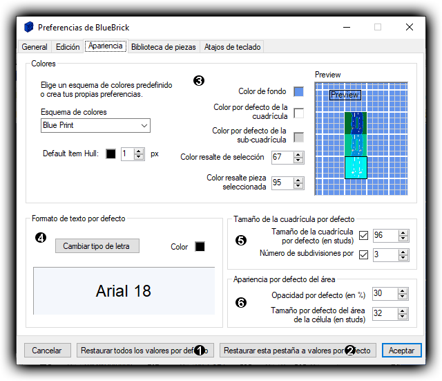Image resolution: width=442 pixels, height=381 pixels.
Task: Decrease number of subdivisions value
Action: click(x=403, y=258)
